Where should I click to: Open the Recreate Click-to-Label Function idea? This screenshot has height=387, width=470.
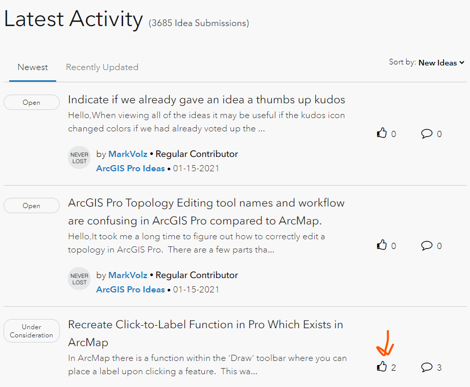[205, 333]
